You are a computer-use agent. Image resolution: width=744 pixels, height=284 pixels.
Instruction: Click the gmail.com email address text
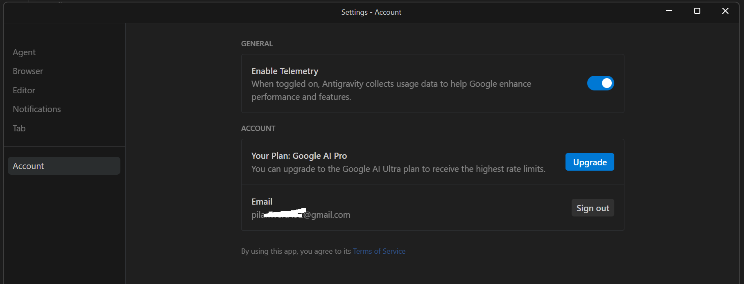[x=301, y=215]
